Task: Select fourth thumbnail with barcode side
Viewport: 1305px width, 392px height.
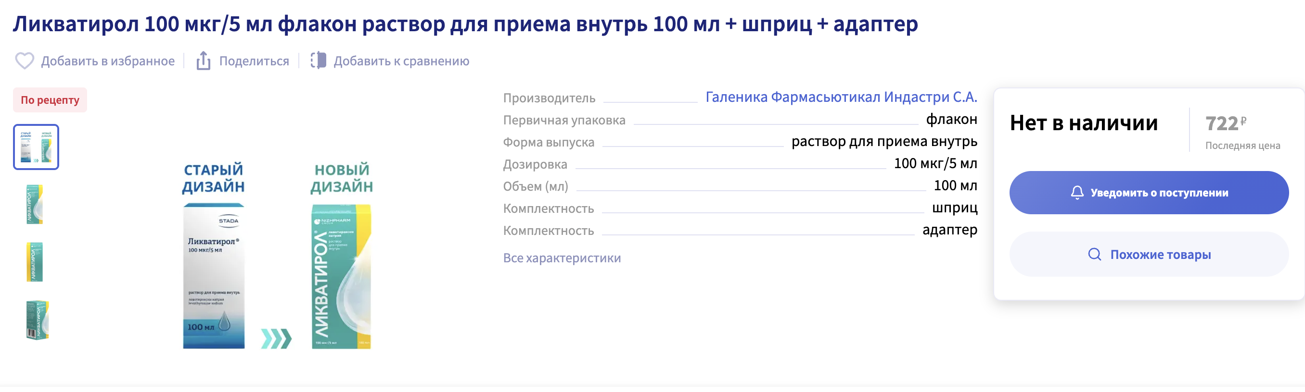Action: point(37,320)
